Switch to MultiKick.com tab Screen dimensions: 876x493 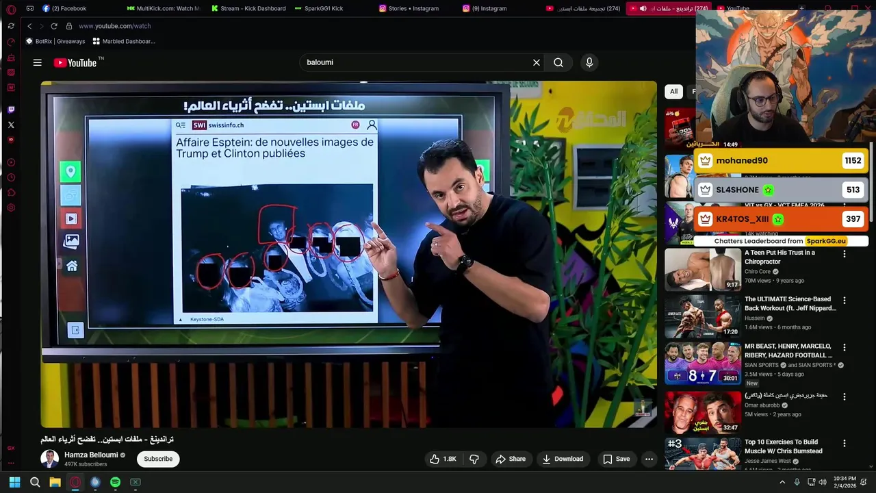(x=164, y=8)
